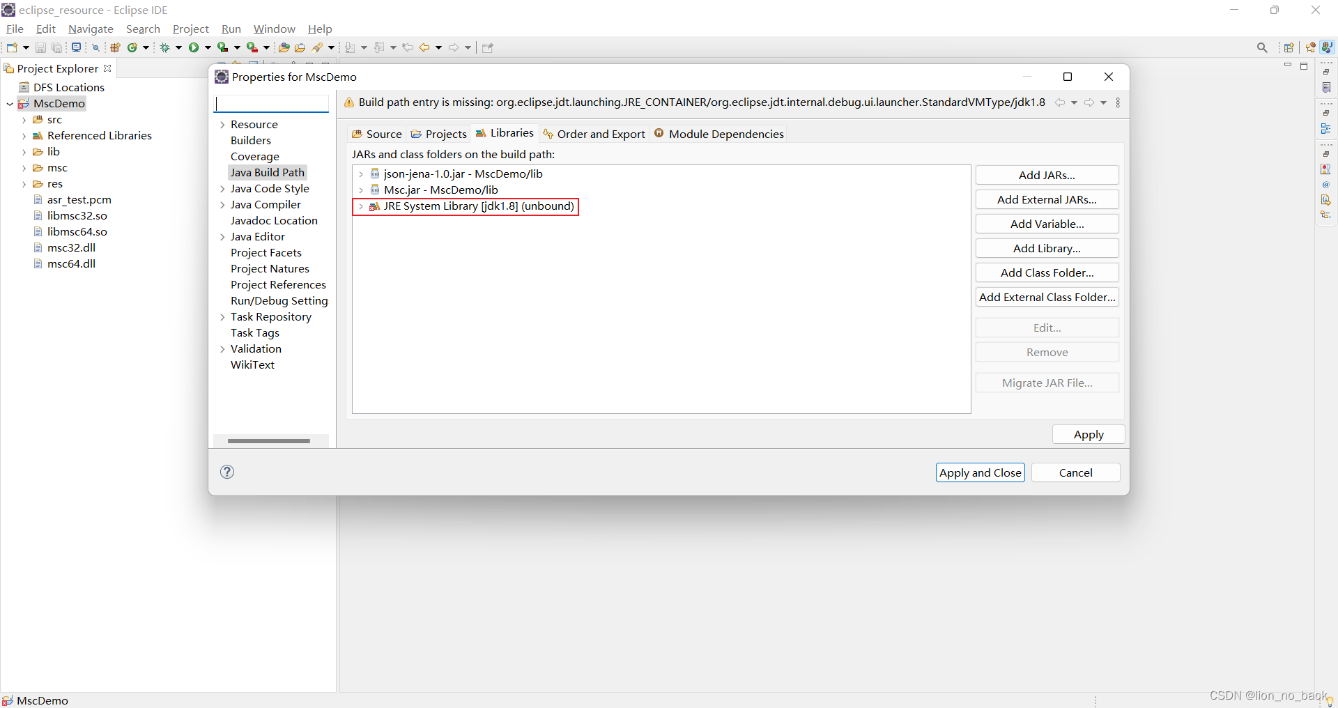The height and width of the screenshot is (708, 1338).
Task: Open the Task List view icon in right trim
Action: click(1326, 88)
